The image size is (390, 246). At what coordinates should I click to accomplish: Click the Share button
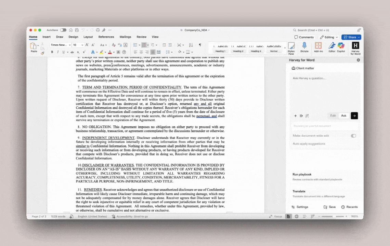click(x=351, y=37)
